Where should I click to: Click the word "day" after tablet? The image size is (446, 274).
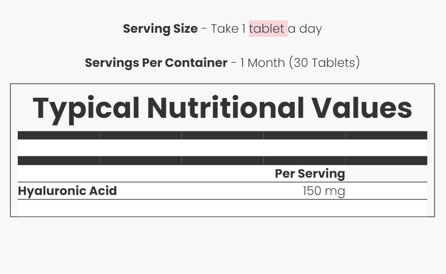[310, 29]
